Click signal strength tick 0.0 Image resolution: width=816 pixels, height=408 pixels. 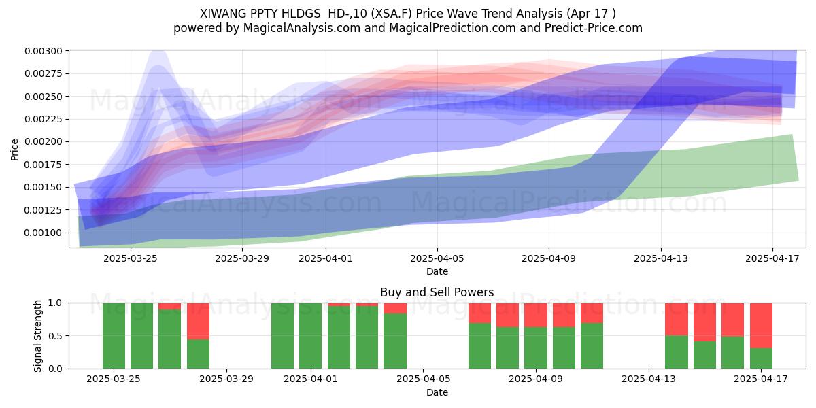56,369
